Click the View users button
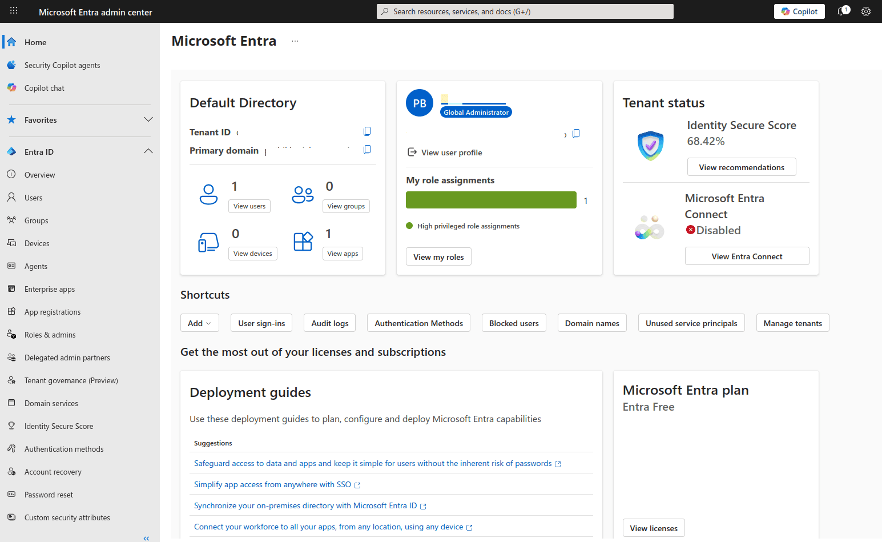882x542 pixels. pos(249,206)
